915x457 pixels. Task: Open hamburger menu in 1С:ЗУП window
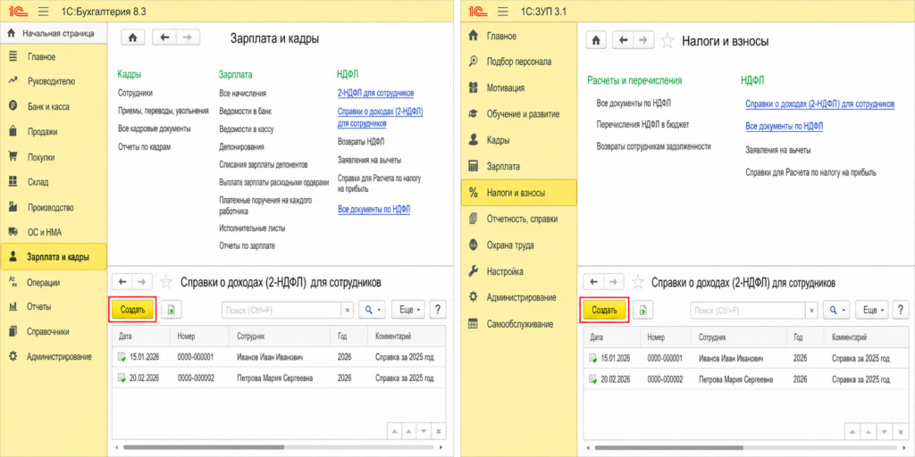503,11
